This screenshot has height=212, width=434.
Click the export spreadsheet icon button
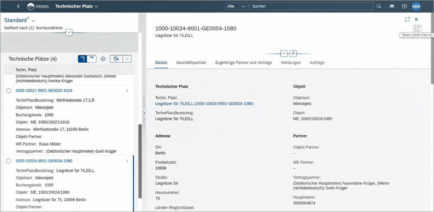pos(116,59)
